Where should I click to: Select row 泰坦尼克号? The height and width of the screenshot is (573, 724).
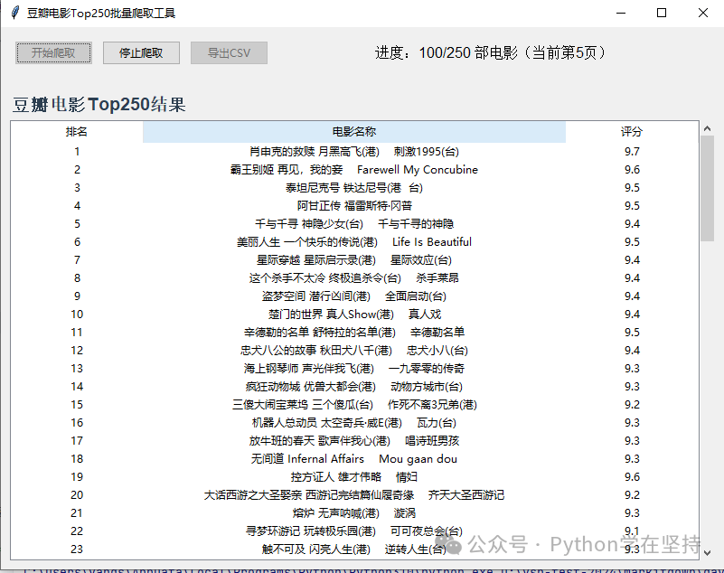tap(354, 187)
